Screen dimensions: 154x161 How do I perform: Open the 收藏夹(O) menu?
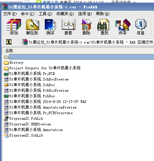65,14
